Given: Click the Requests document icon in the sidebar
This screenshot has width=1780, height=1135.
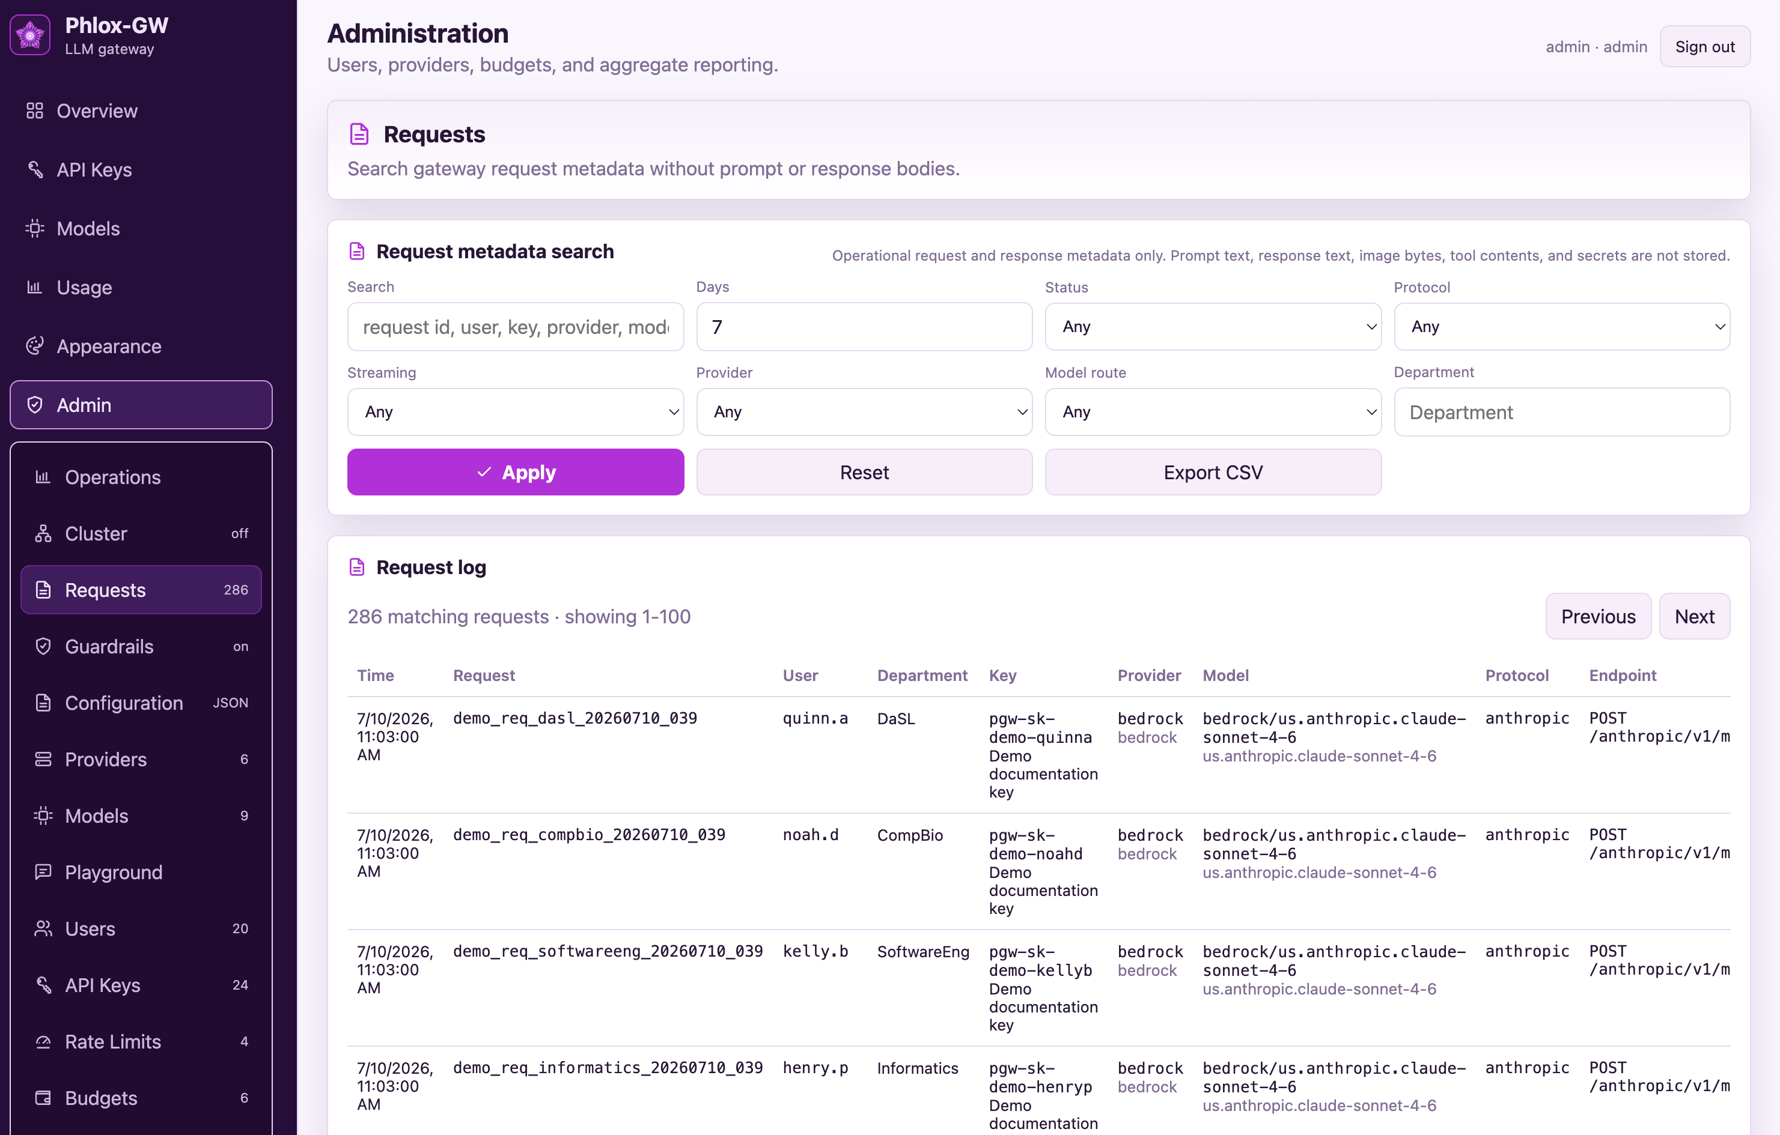Looking at the screenshot, I should tap(44, 590).
